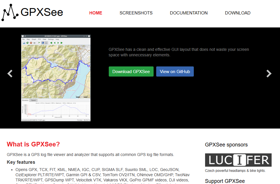Click the LUCIFER sponsor logo
The width and height of the screenshot is (280, 184).
(238, 160)
